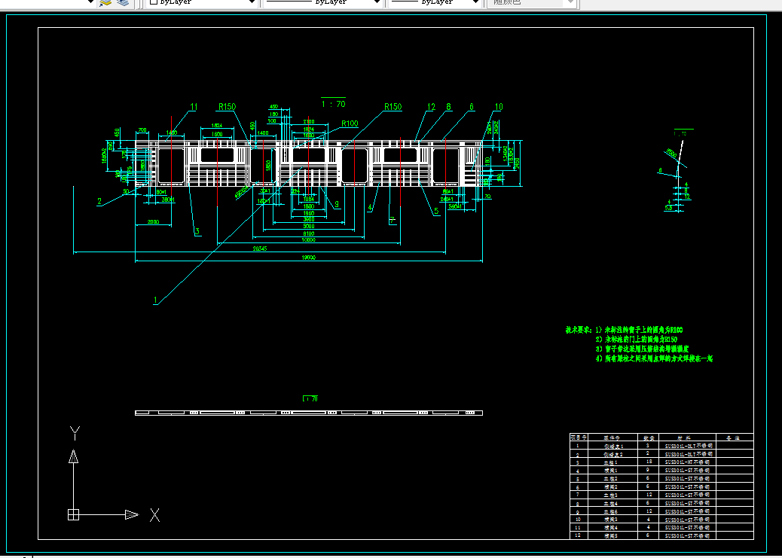Select 立柱3 cell in parts table

(x=612, y=495)
